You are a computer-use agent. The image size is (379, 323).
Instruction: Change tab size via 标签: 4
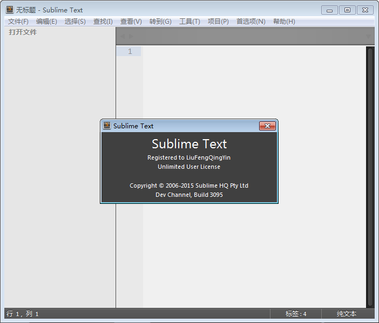coord(296,314)
